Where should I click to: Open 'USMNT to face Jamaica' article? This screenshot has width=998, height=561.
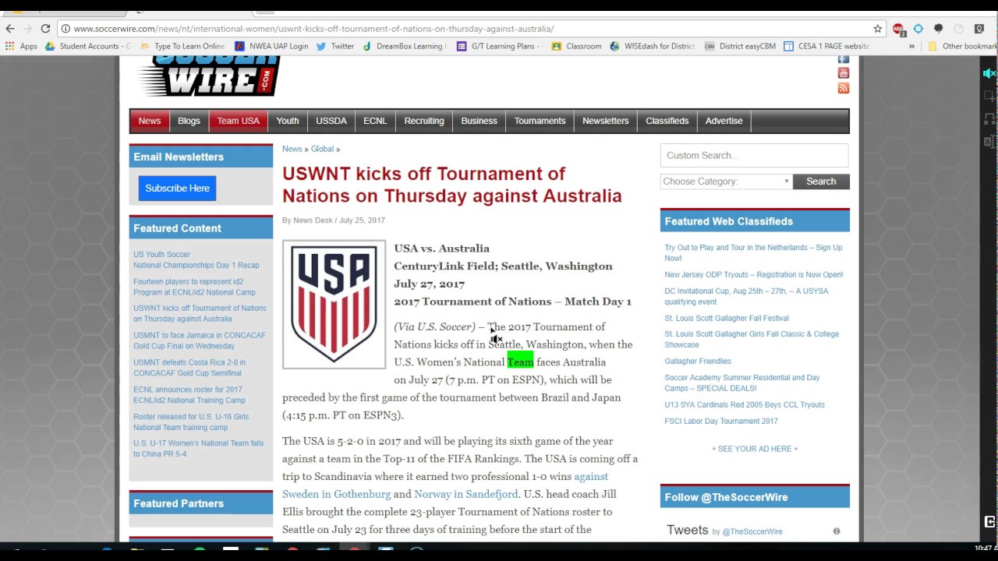[x=200, y=340]
